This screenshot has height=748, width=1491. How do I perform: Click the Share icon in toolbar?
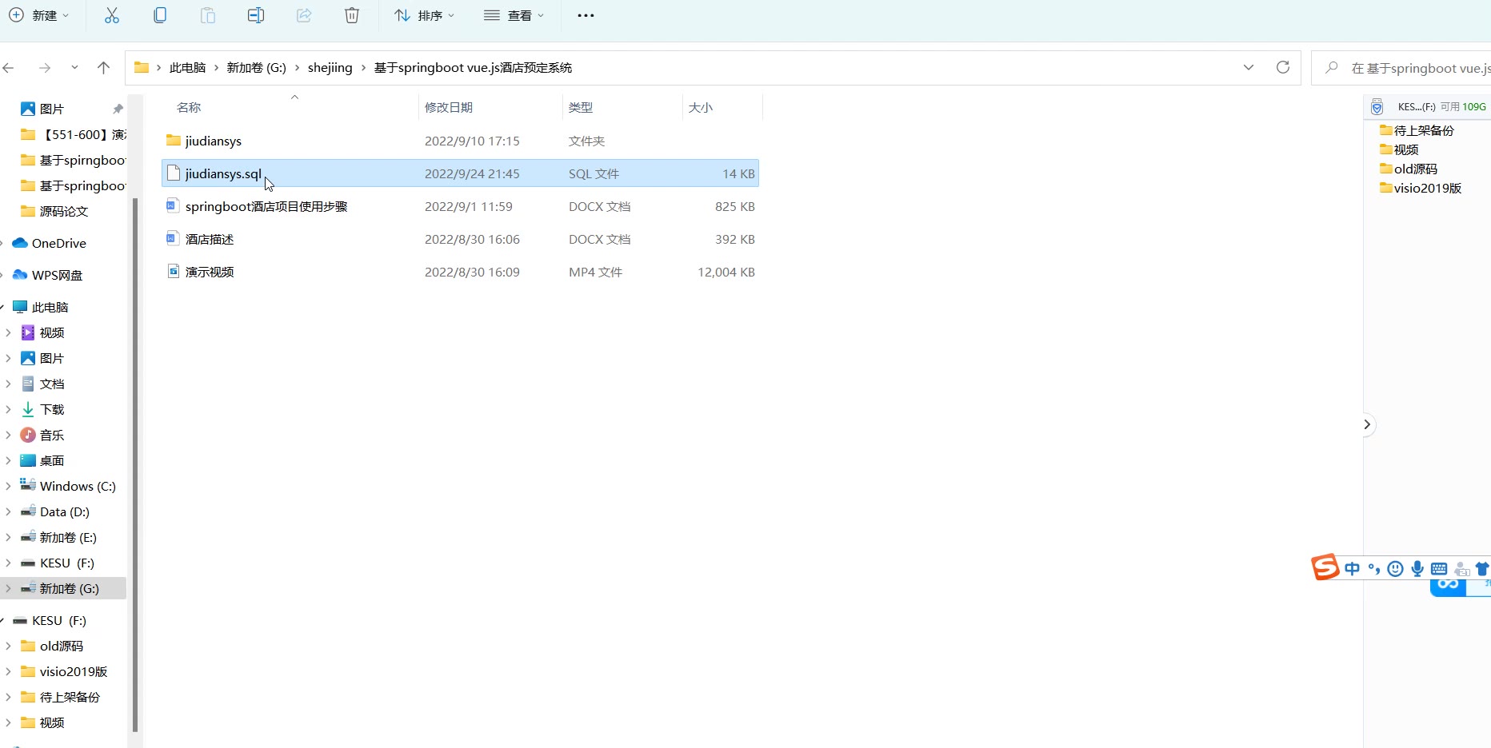tap(304, 15)
